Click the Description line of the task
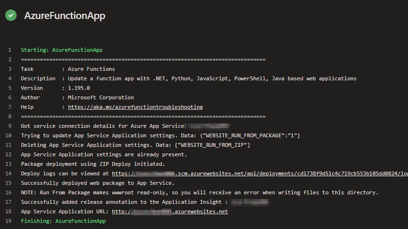408x229 pixels. tap(188, 78)
